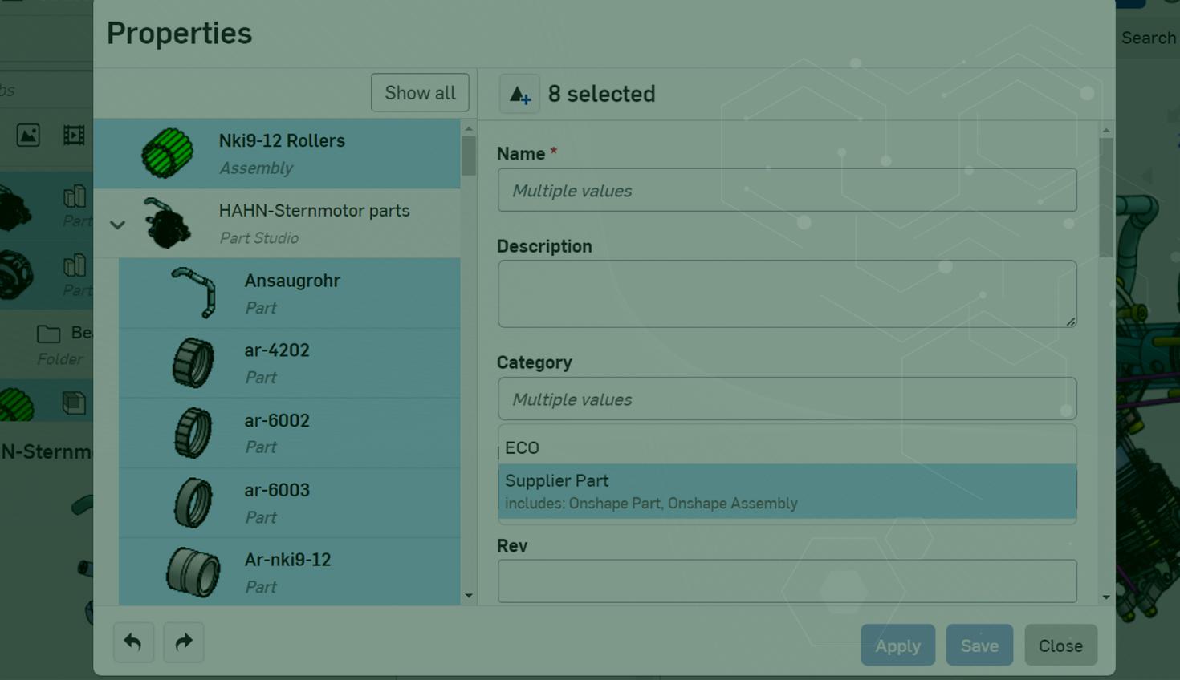Viewport: 1180px width, 680px height.
Task: Click the Ar-nki9-12 part icon
Action: (x=193, y=573)
